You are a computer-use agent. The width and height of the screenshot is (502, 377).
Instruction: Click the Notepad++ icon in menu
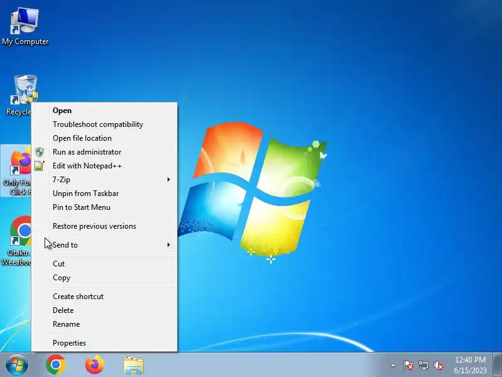point(40,166)
